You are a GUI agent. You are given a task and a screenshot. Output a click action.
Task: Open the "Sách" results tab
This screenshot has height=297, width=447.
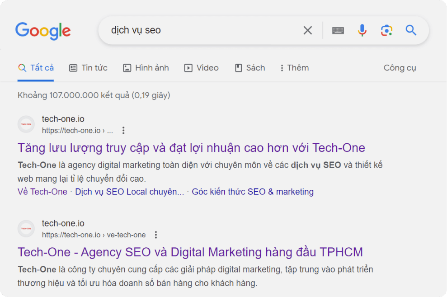point(250,68)
